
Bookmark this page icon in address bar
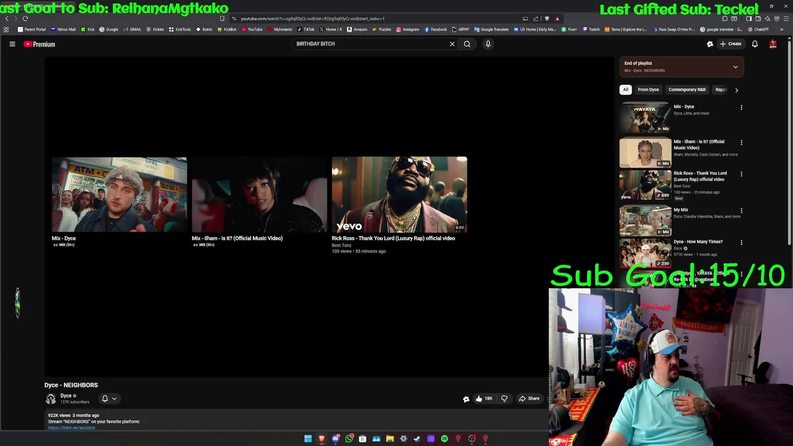pos(222,19)
